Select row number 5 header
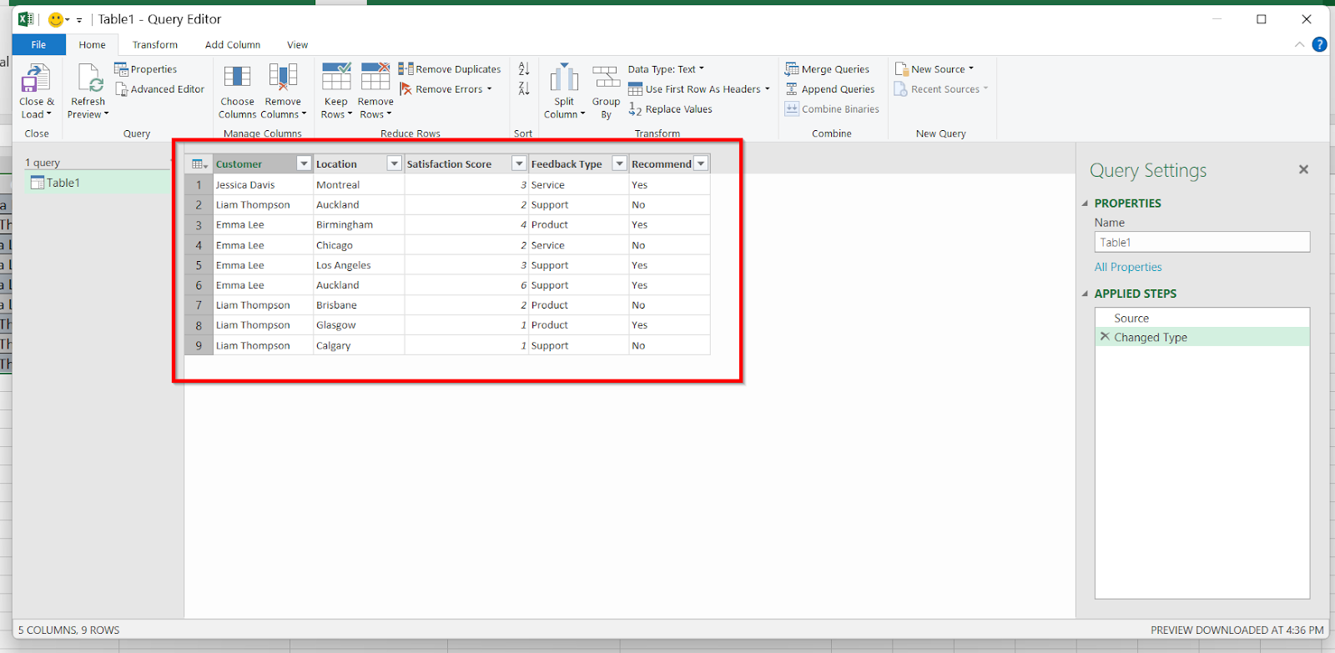 point(199,265)
